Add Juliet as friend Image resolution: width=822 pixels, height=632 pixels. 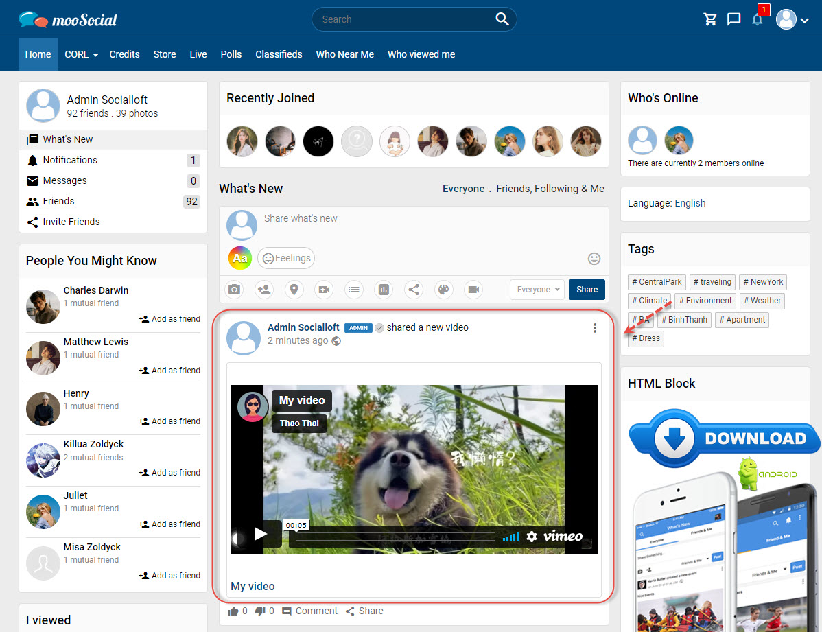pos(169,524)
